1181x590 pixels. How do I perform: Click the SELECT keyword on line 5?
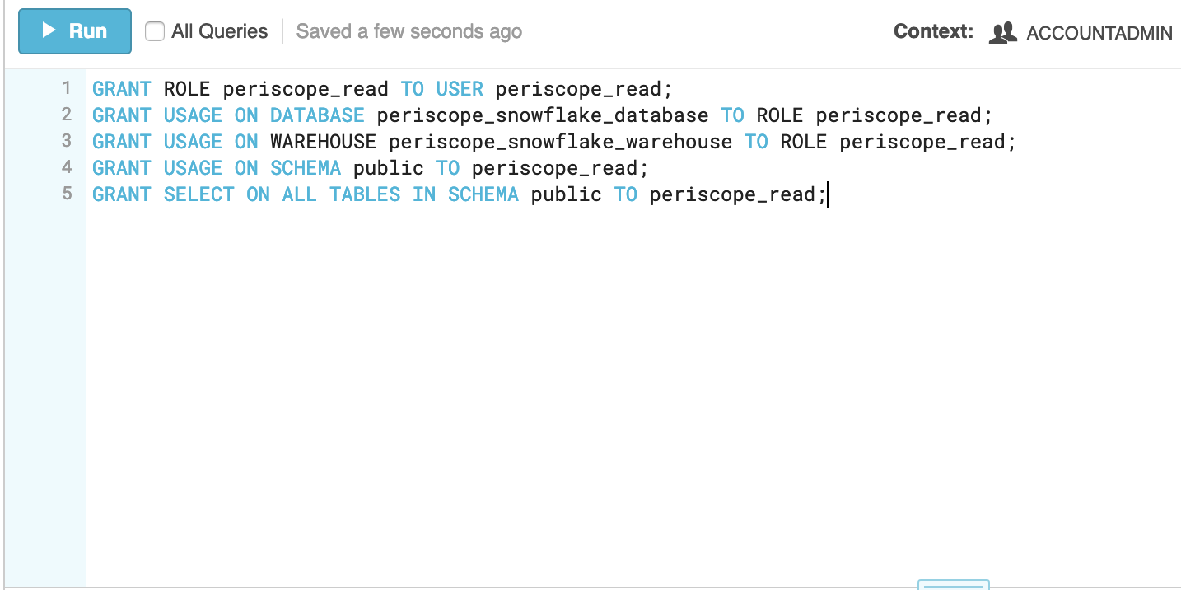[x=199, y=194]
